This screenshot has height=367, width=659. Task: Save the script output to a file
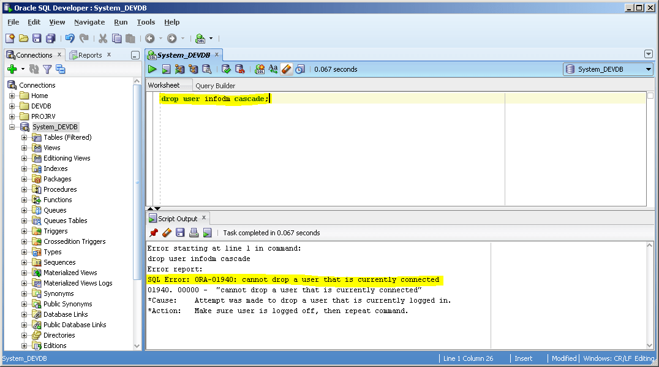pos(179,233)
